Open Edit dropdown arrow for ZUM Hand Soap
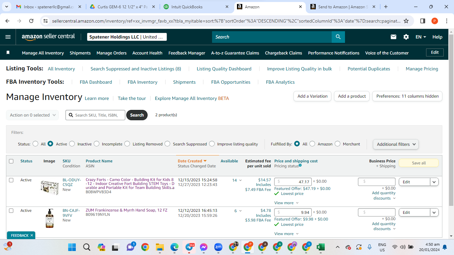This screenshot has height=255, width=454. [x=434, y=212]
